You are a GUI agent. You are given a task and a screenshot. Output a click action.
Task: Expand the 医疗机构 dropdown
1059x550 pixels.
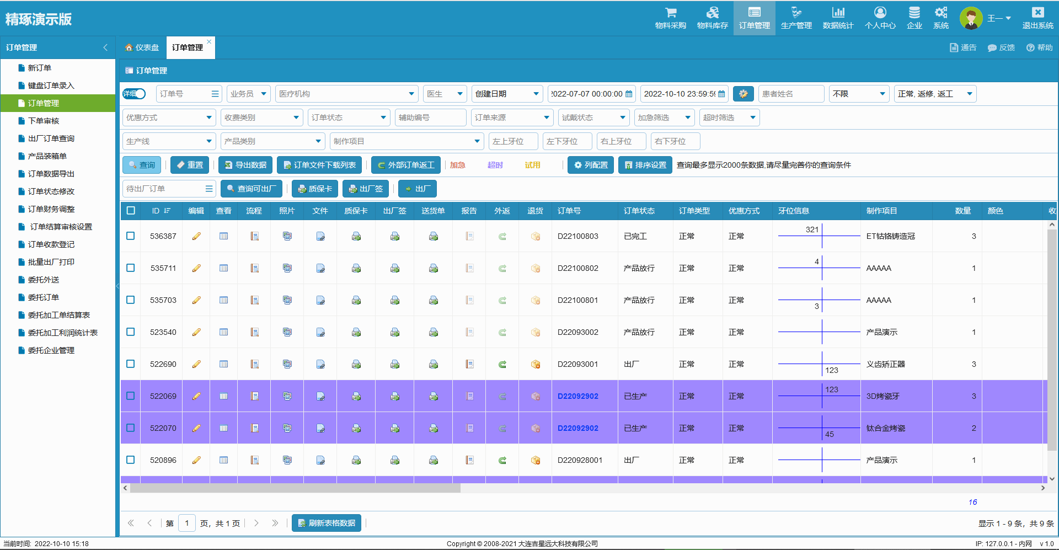coord(346,94)
